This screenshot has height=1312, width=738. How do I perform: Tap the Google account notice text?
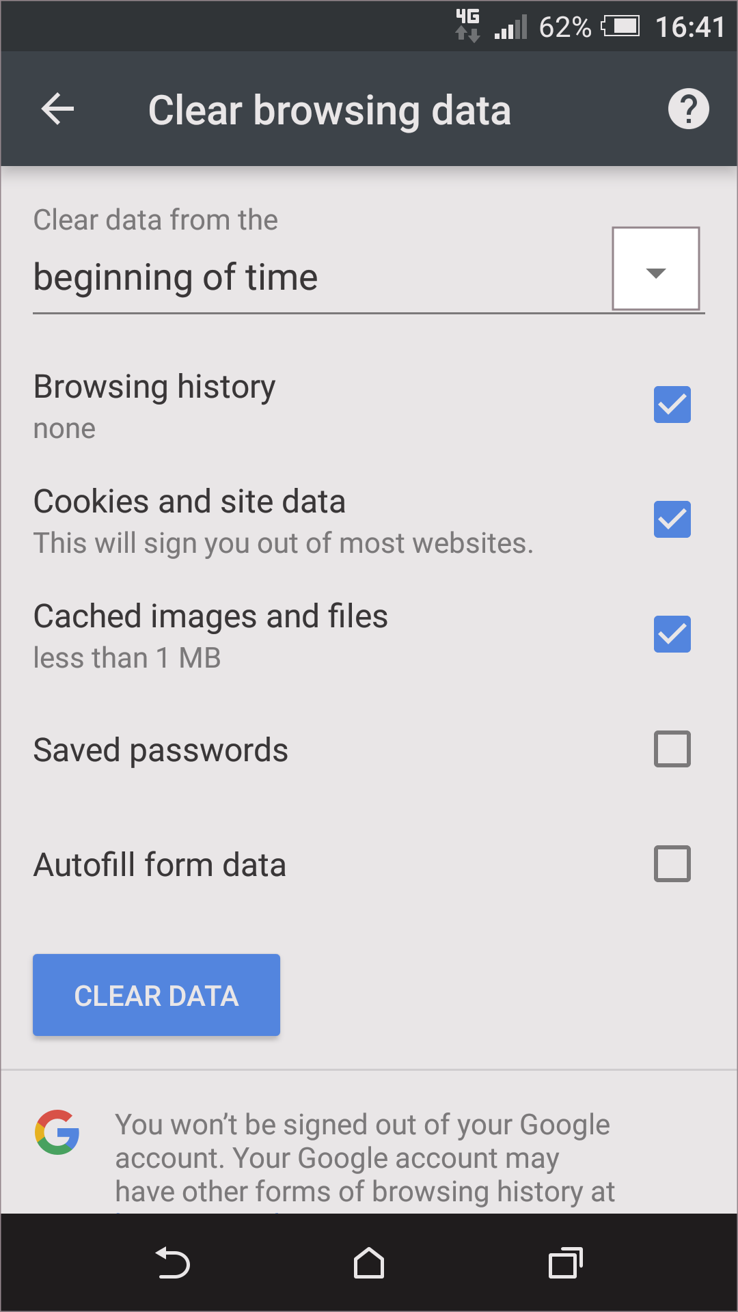point(364,1158)
